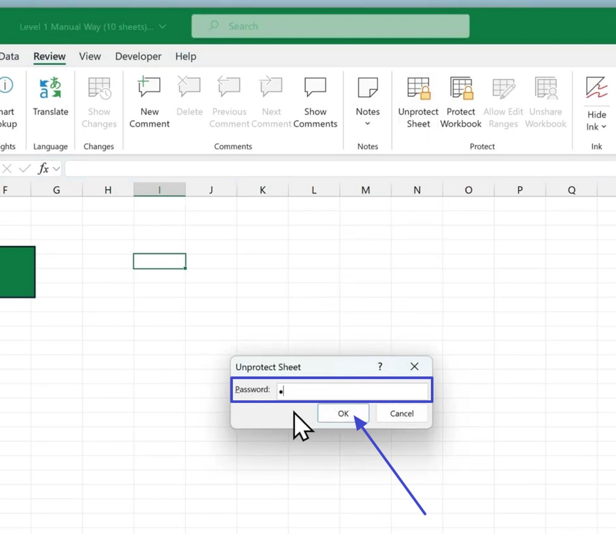Click the selected cell in column I
This screenshot has width=616, height=534.
[x=160, y=261]
